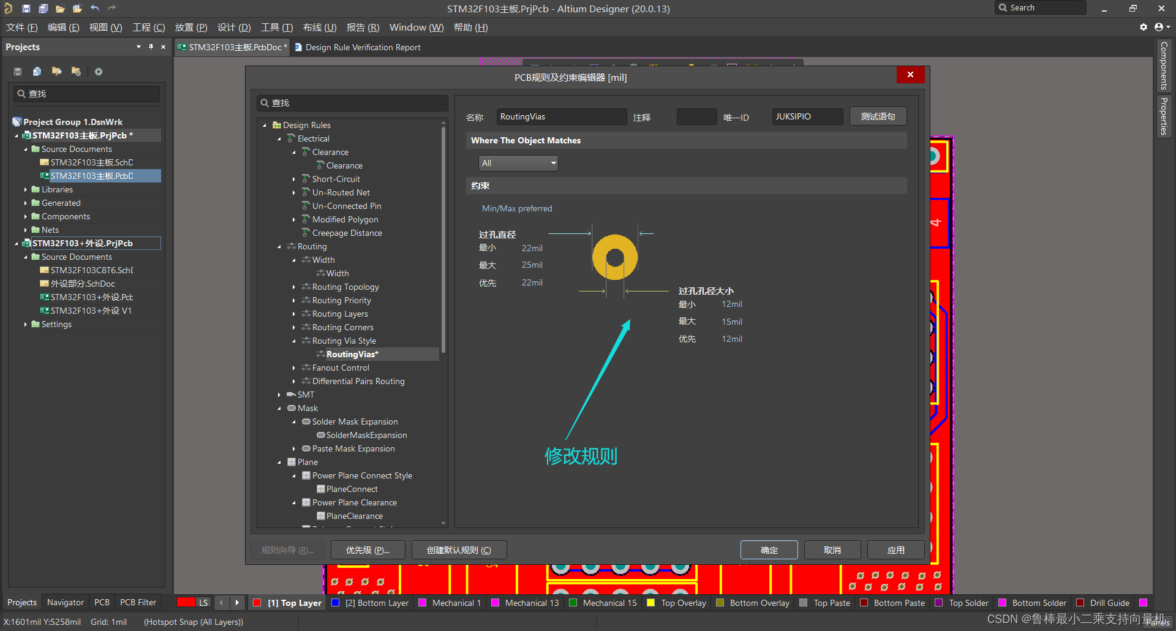Collapse the Electrical rules category

(x=279, y=139)
